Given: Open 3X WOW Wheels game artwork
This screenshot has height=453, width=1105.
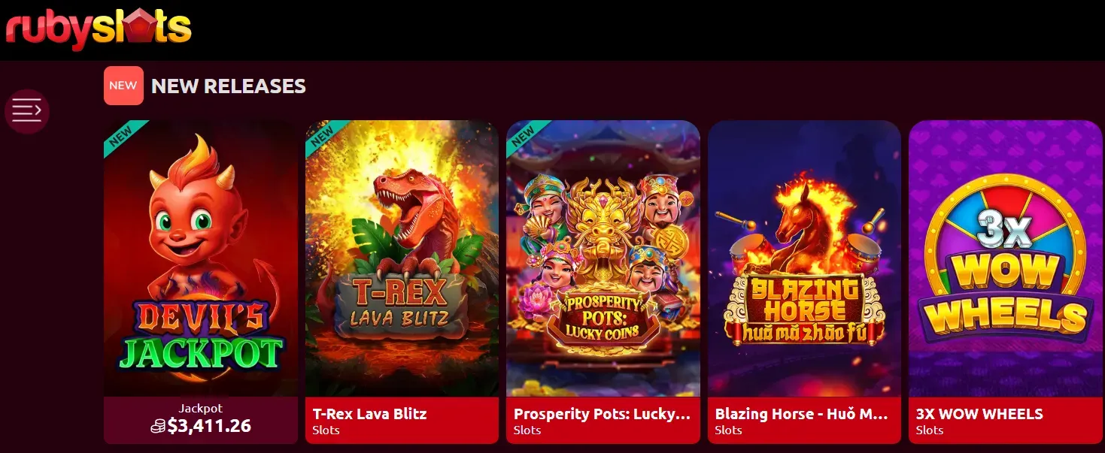Looking at the screenshot, I should (x=1006, y=258).
